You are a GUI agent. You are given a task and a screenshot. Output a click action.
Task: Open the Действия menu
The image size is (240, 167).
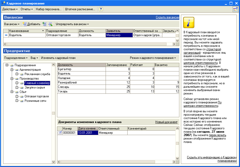click(x=10, y=9)
